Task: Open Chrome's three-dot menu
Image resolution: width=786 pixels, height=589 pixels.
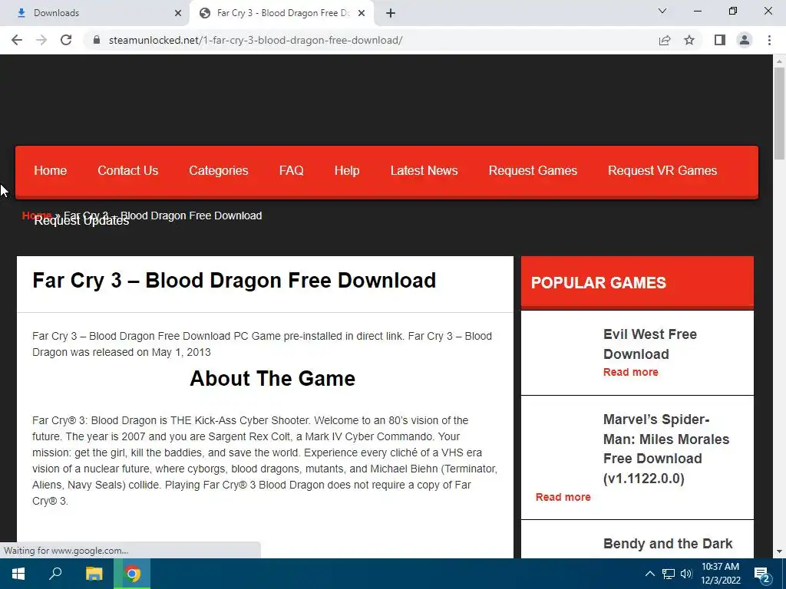Action: click(769, 40)
